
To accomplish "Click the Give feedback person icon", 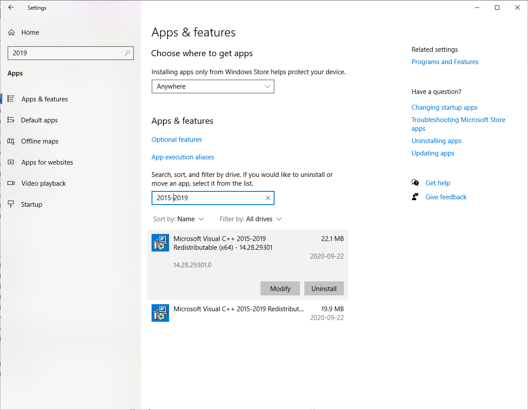I will 415,197.
